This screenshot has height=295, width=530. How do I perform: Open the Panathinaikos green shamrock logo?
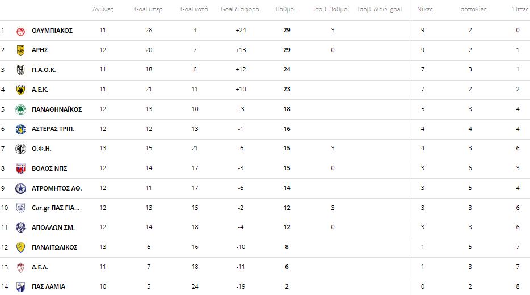(20, 109)
